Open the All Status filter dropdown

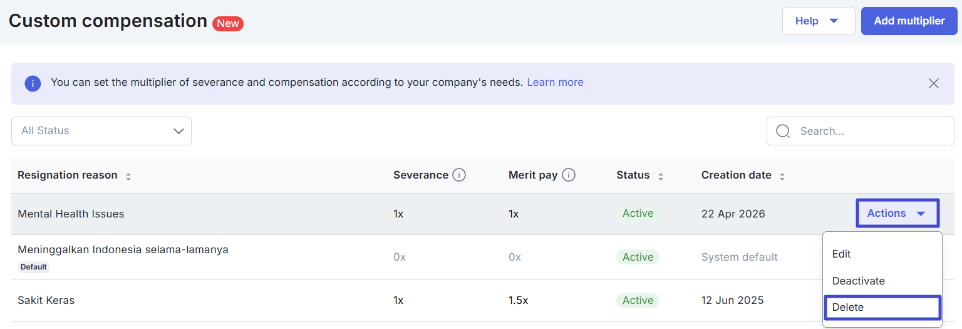click(101, 131)
